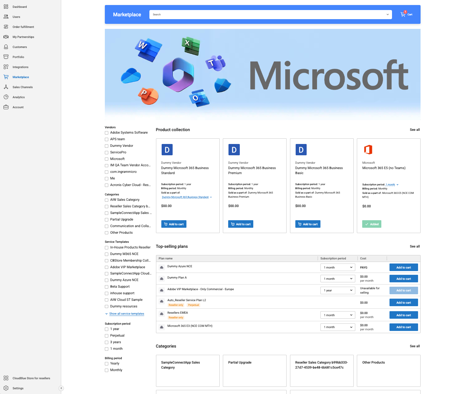Click the plan icon beside Adobe VIP Marketplace

click(x=162, y=290)
